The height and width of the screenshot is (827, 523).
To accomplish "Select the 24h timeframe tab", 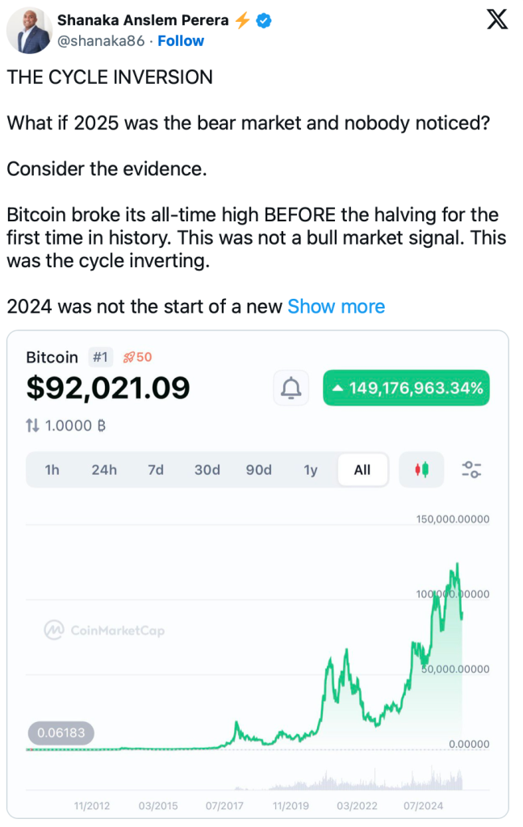I will 104,469.
